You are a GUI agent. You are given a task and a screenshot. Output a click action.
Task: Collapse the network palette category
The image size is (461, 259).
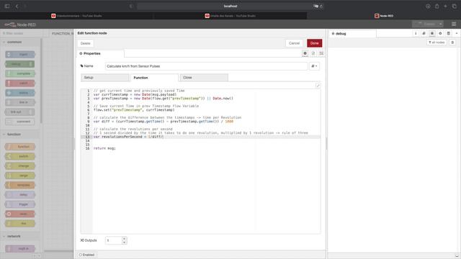[x=20, y=236]
